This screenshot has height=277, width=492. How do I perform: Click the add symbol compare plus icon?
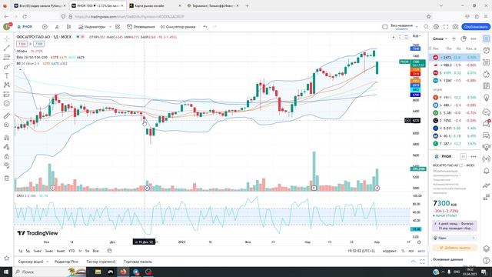[x=45, y=27]
